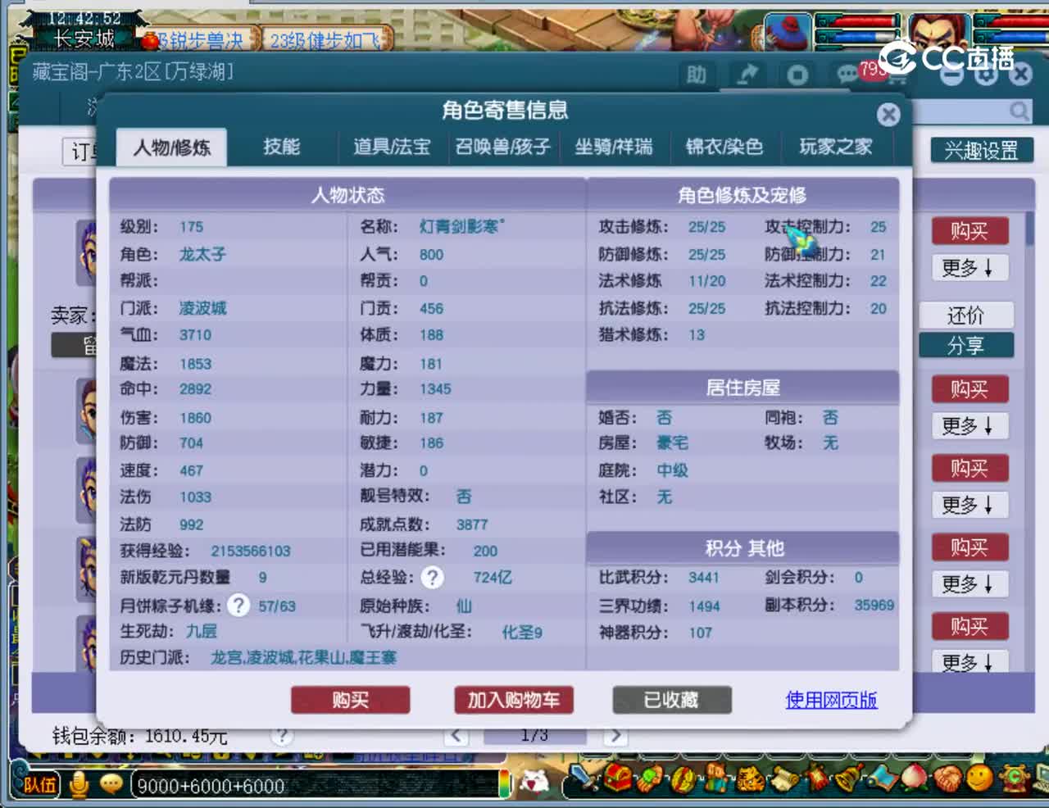Screen dimensions: 1049x808
Task: Close the 角色寄售信息 dialog
Action: click(x=888, y=115)
